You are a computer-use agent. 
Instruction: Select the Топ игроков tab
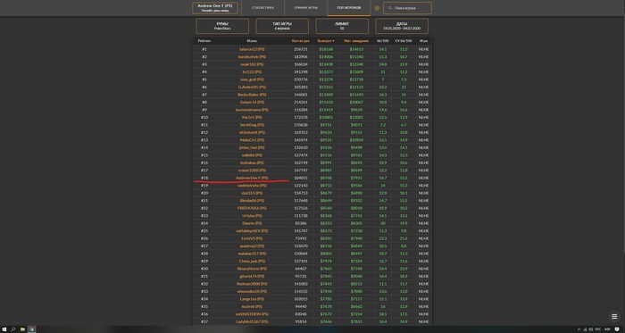[x=349, y=8]
